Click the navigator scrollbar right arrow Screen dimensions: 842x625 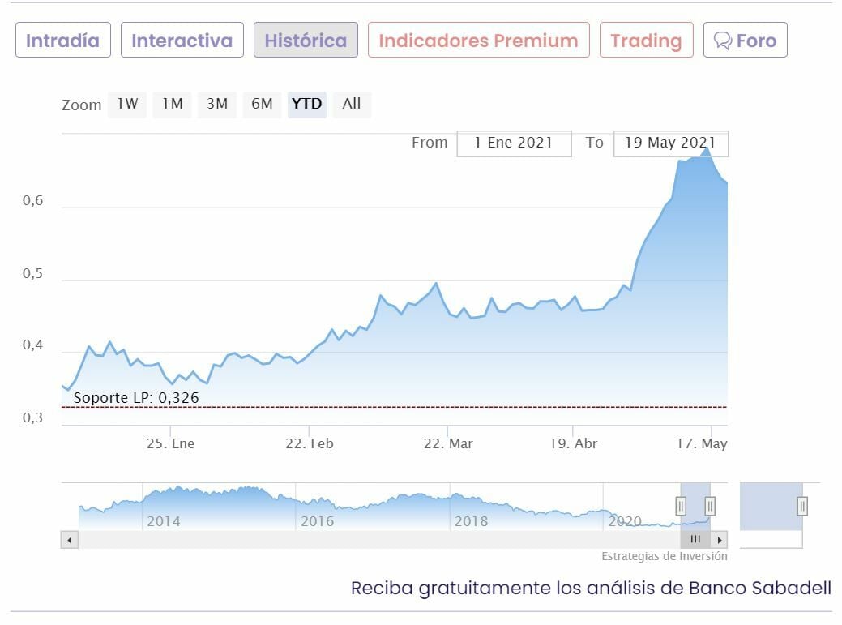point(720,540)
